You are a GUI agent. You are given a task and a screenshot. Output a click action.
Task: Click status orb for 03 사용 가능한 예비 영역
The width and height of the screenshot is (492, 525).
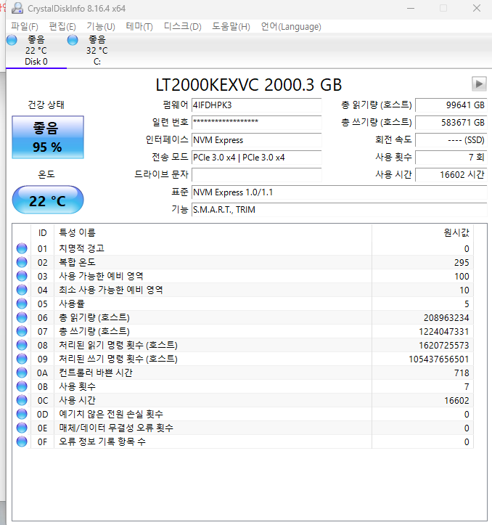click(22, 276)
